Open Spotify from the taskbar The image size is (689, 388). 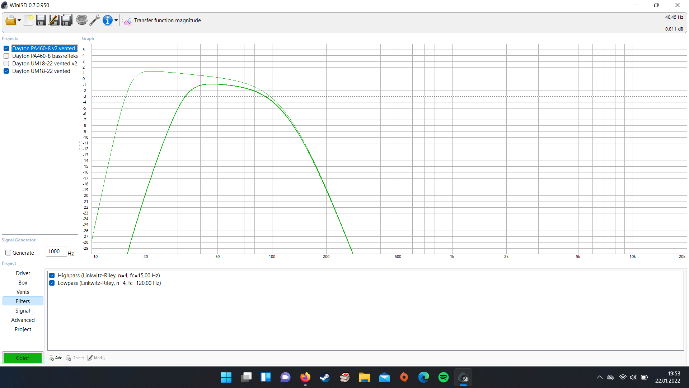pos(443,377)
